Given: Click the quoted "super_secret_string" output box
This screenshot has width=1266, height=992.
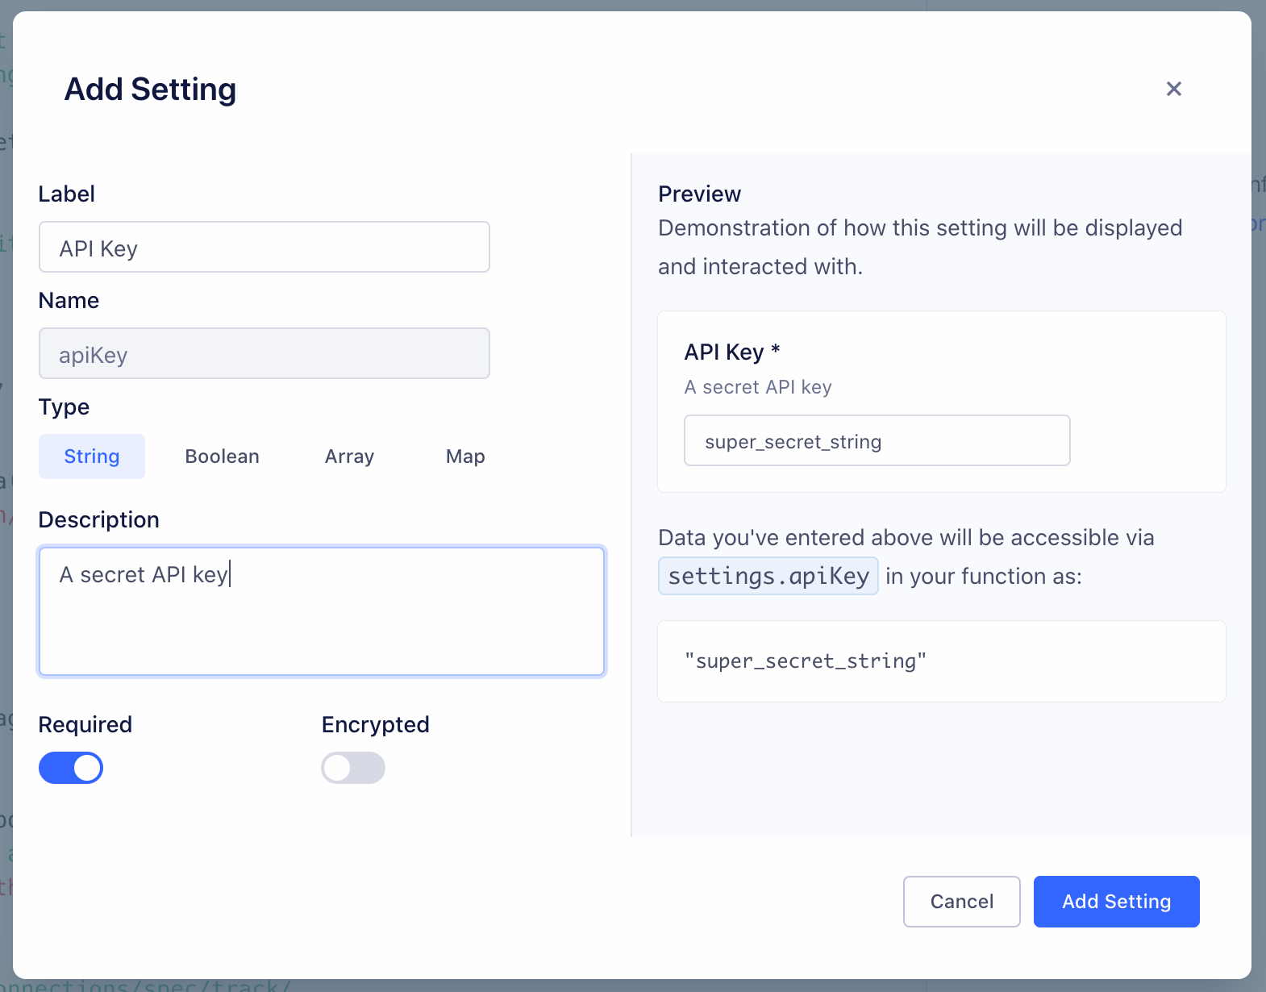Looking at the screenshot, I should click(x=941, y=661).
